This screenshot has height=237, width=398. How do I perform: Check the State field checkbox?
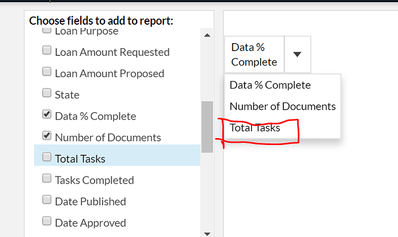coord(47,93)
